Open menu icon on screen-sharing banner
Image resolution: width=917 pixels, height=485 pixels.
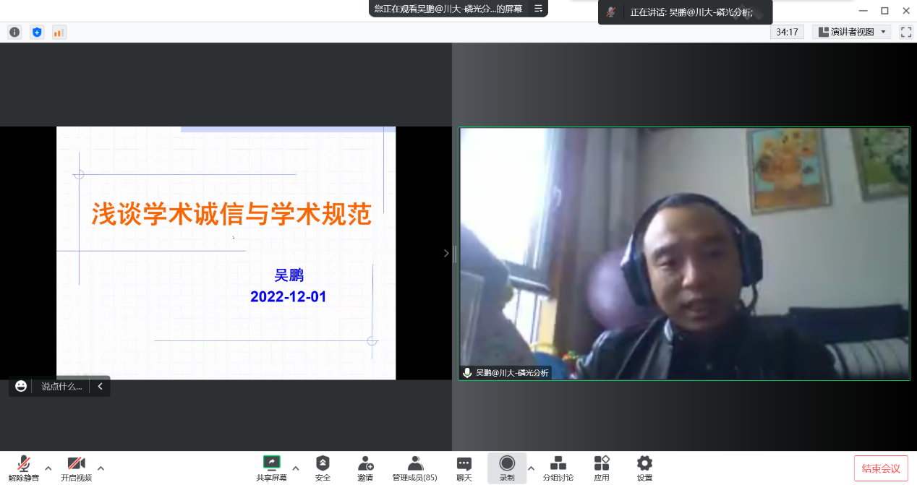pos(538,9)
